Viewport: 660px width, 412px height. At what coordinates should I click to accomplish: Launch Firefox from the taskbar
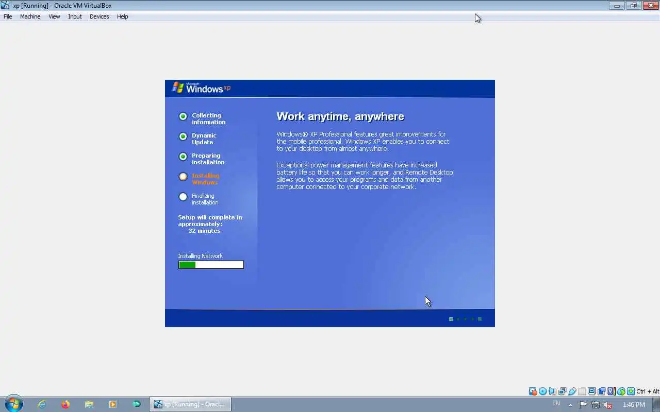pyautogui.click(x=65, y=404)
